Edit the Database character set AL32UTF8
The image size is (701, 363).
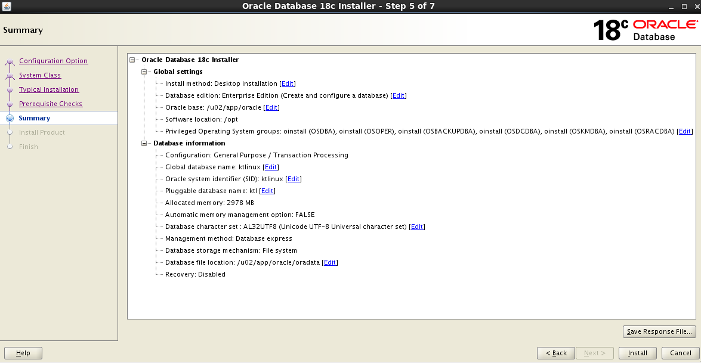416,227
